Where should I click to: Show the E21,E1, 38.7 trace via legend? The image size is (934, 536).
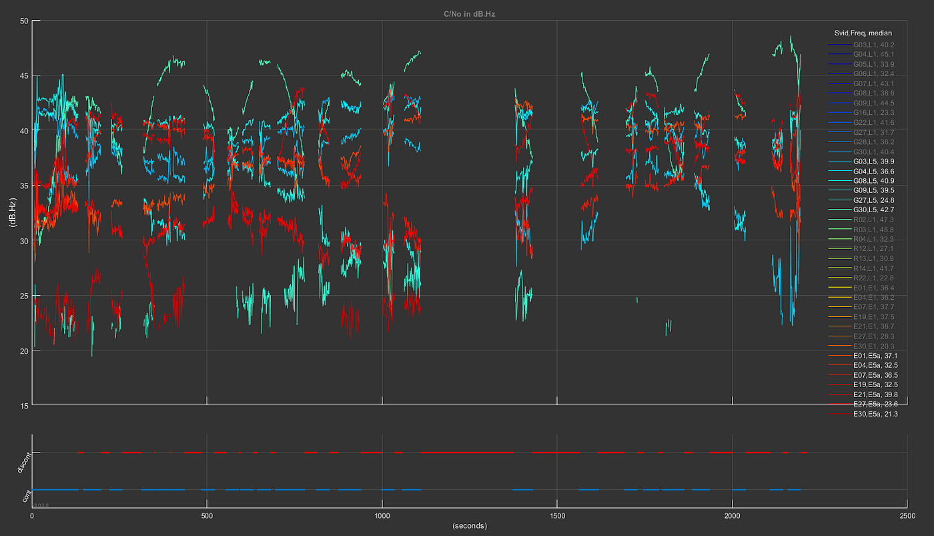875,326
